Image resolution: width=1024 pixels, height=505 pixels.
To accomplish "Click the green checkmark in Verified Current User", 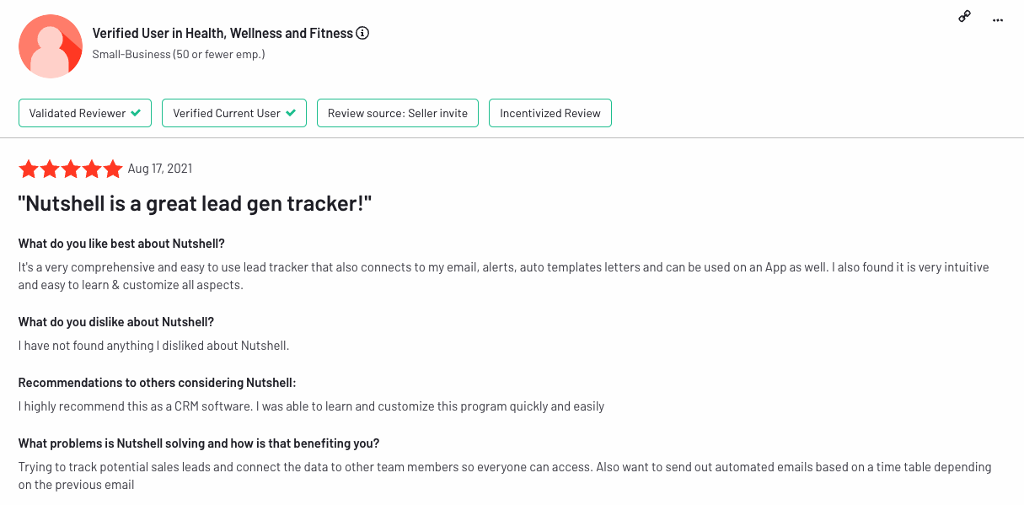I will point(291,113).
